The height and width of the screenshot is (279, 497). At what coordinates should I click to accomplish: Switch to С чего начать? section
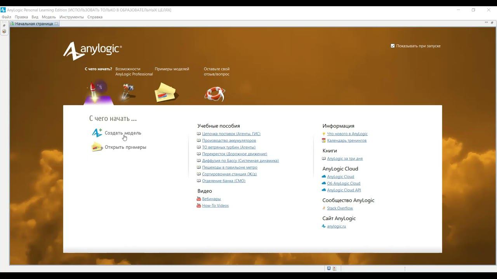click(x=98, y=69)
